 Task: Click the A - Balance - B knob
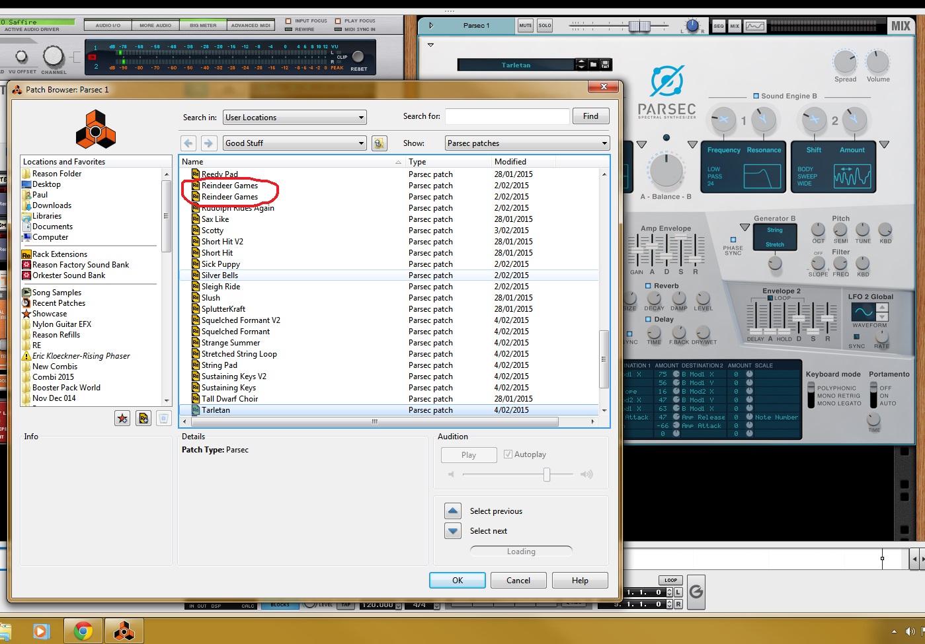pyautogui.click(x=666, y=170)
